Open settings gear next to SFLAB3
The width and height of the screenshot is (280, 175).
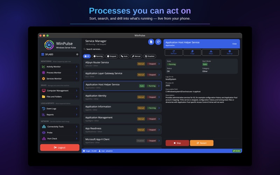pos(77,54)
